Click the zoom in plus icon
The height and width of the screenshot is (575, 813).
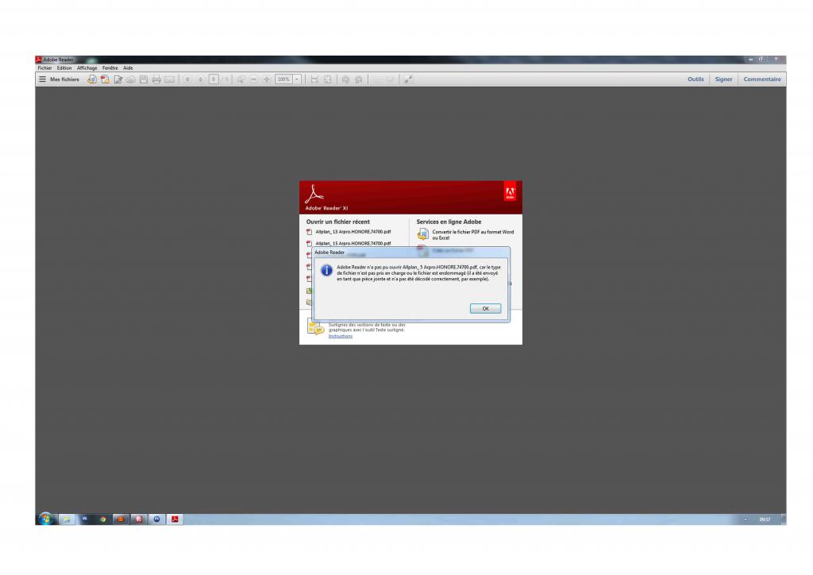(x=267, y=79)
